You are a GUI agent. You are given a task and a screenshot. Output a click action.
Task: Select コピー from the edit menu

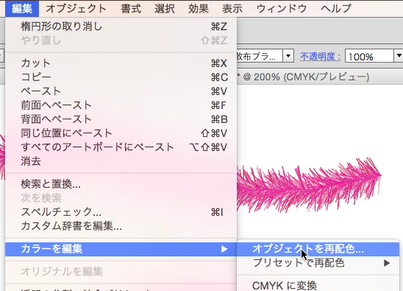click(121, 77)
